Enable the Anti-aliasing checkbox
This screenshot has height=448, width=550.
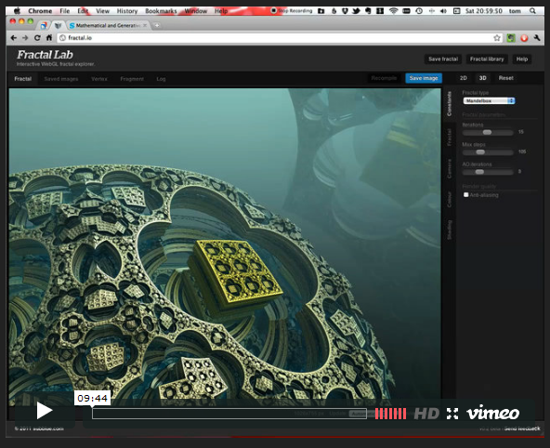(x=465, y=194)
